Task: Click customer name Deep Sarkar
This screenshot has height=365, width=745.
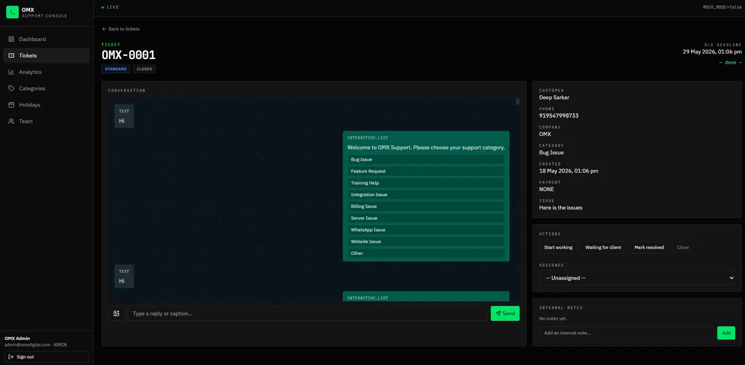Action: point(554,97)
